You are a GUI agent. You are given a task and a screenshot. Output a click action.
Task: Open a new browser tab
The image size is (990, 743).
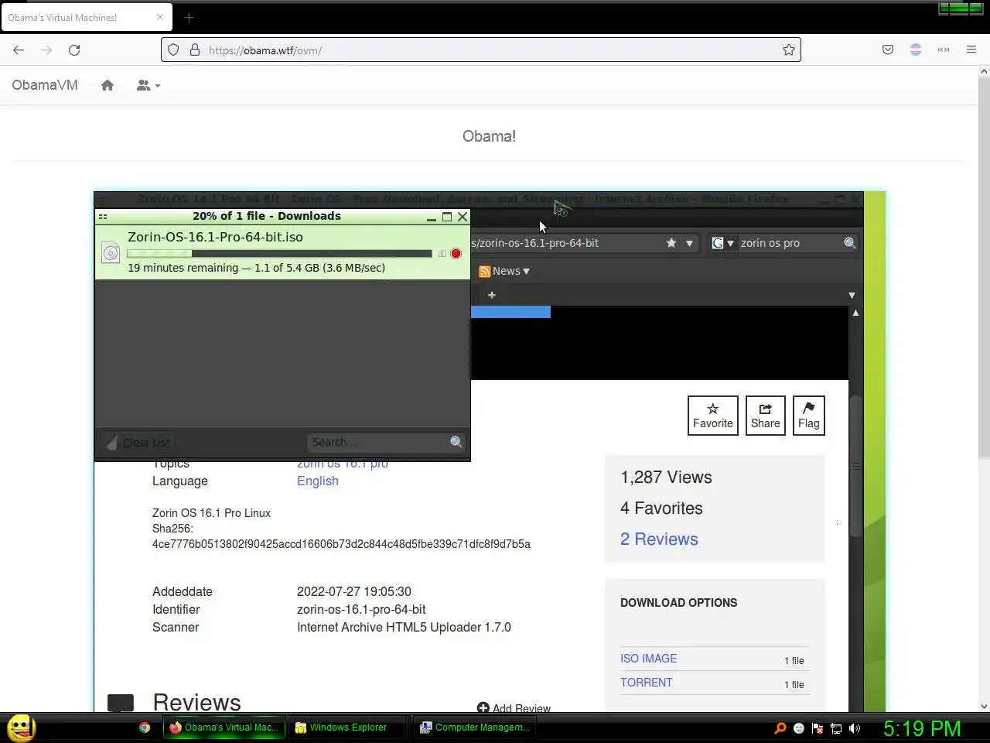(189, 17)
